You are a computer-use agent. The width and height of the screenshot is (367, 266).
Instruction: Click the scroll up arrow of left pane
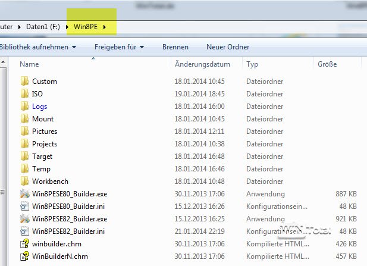click(3, 62)
